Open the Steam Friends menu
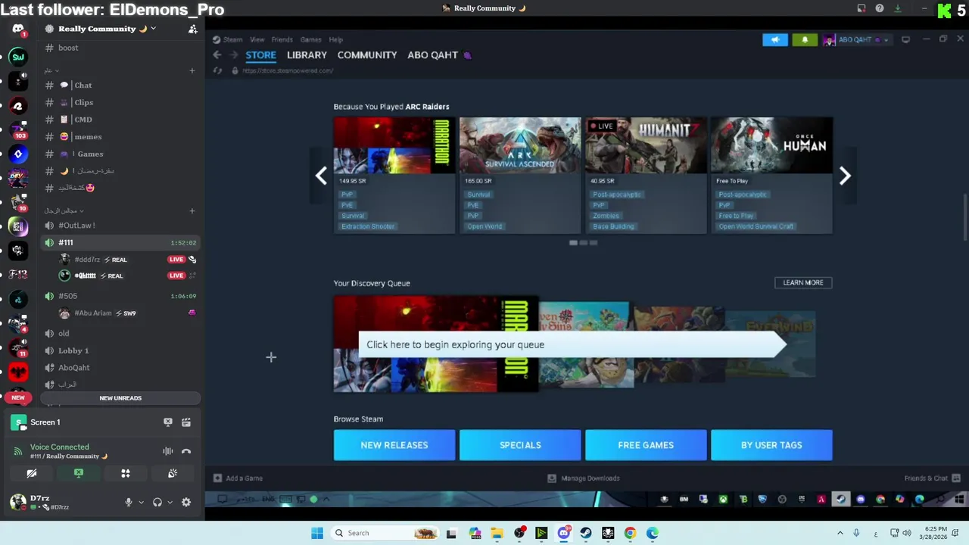The height and width of the screenshot is (545, 969). 282,39
